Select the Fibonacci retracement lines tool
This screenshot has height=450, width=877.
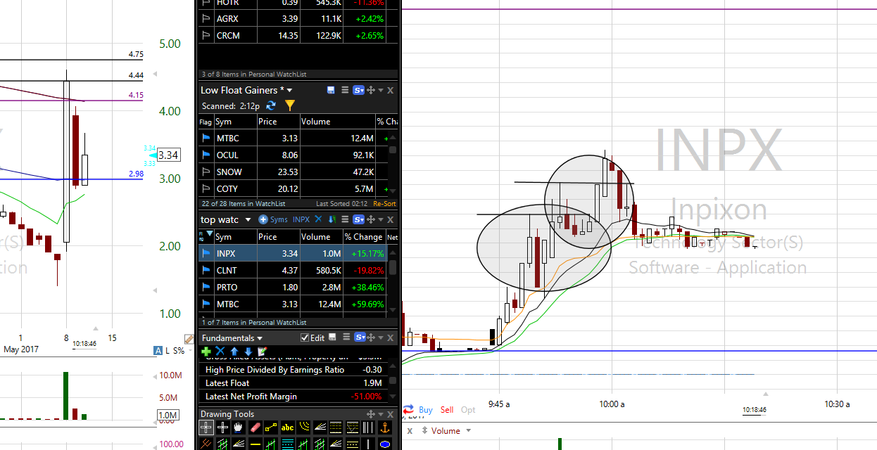click(x=336, y=427)
